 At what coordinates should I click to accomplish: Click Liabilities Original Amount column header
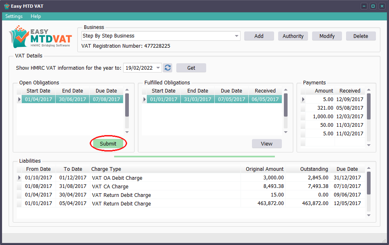pos(263,169)
